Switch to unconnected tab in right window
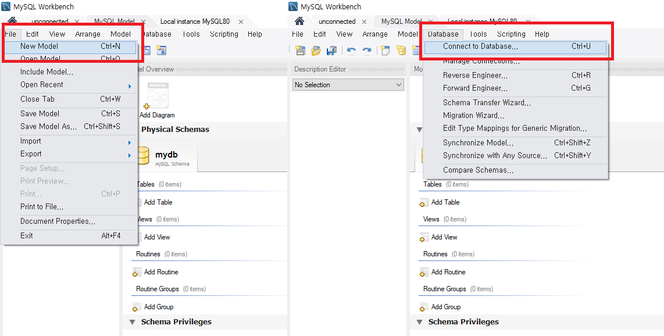Image resolution: width=664 pixels, height=336 pixels. pyautogui.click(x=337, y=21)
